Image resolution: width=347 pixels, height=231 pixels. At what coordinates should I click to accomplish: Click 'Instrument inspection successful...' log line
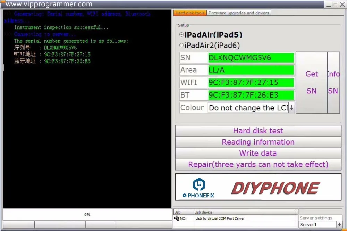click(x=61, y=27)
